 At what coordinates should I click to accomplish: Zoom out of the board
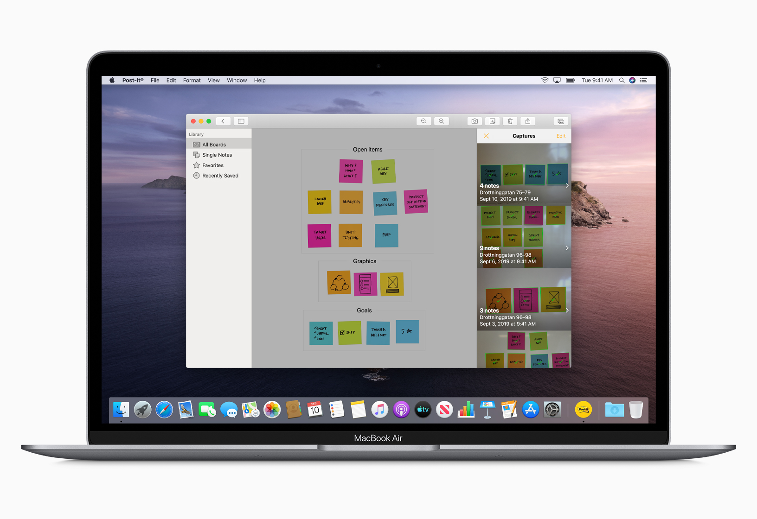423,121
